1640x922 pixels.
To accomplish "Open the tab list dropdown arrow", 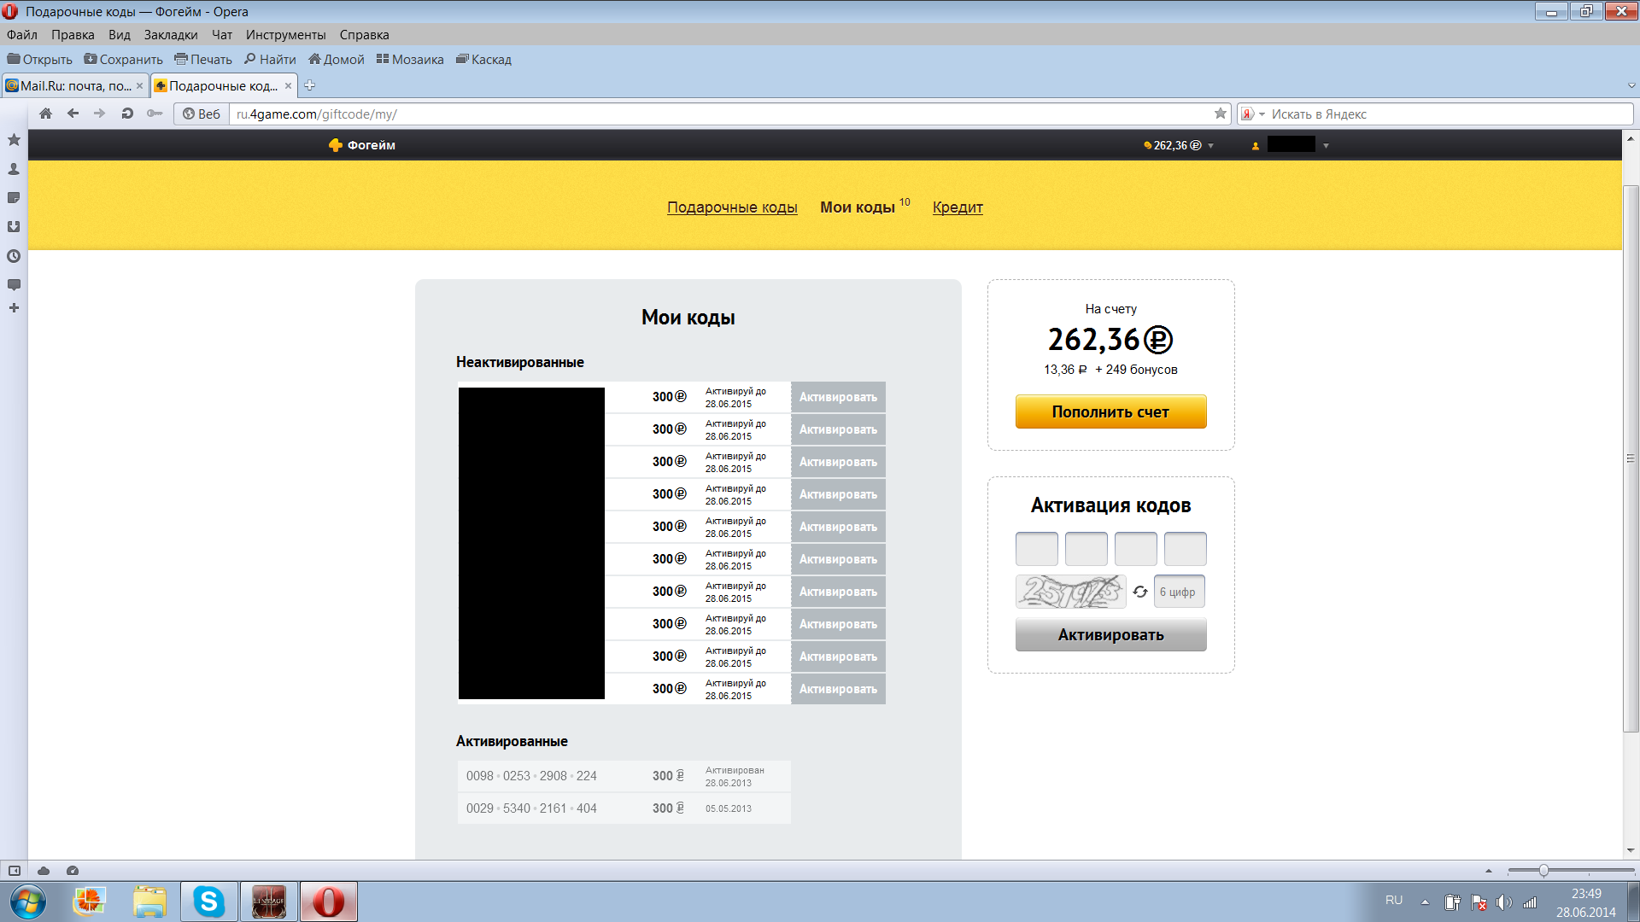I will click(x=1631, y=85).
